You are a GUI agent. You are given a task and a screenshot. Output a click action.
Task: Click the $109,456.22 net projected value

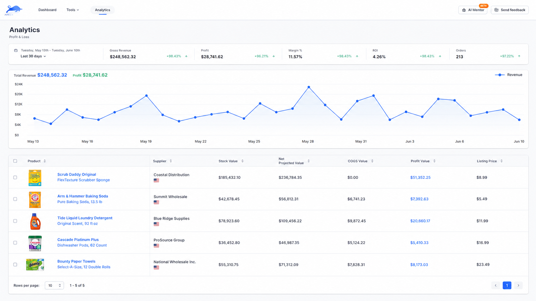tap(290, 221)
